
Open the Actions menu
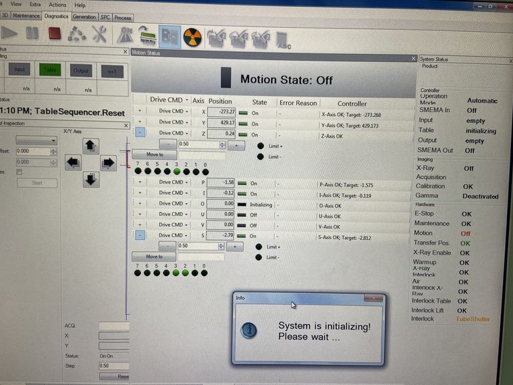(57, 5)
